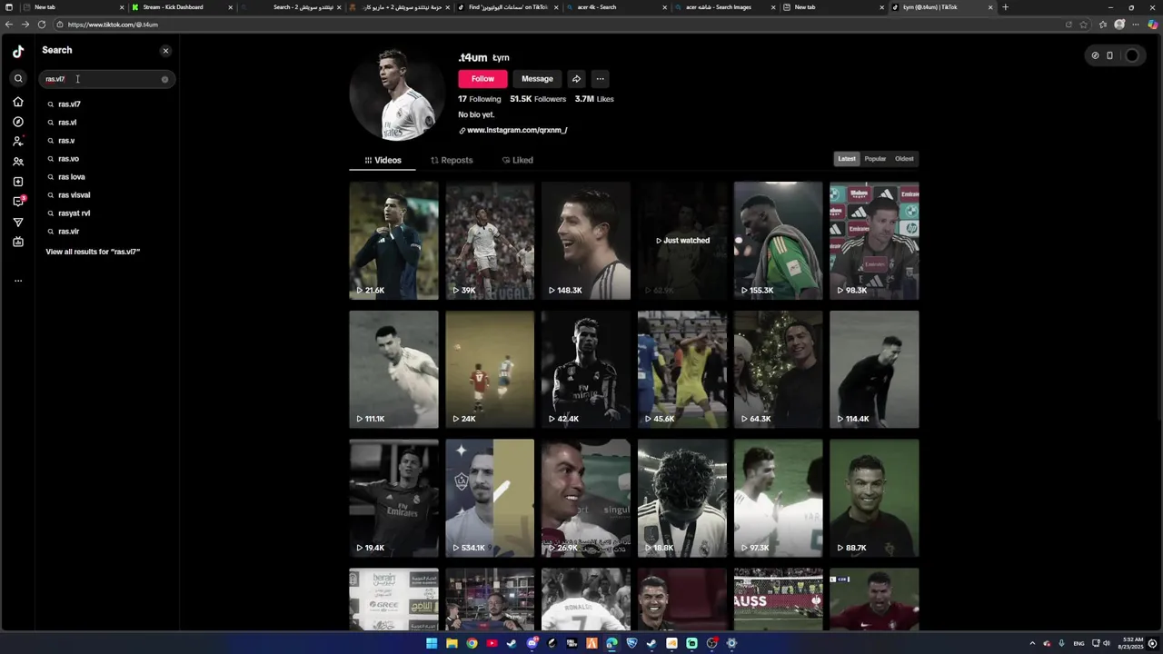Screen dimensions: 1163x654
Task: Click the share arrow icon beside Message
Action: click(576, 79)
